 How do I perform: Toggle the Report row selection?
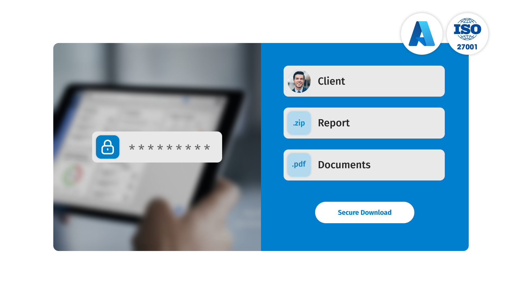click(364, 123)
